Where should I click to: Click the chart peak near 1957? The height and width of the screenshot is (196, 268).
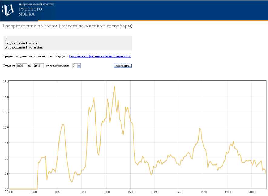[x=200, y=128]
